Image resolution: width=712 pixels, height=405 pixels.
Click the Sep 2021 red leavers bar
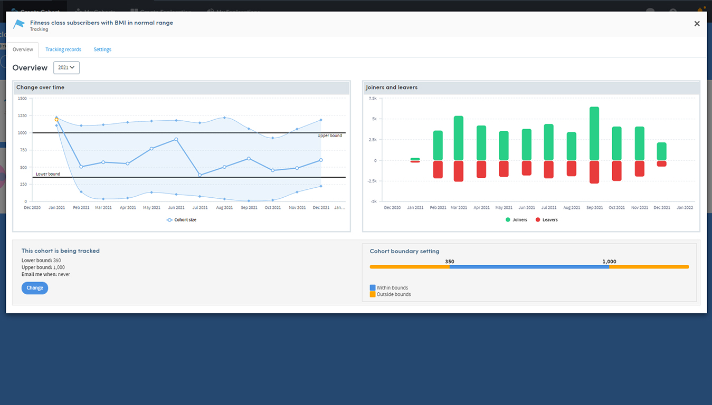pyautogui.click(x=594, y=172)
